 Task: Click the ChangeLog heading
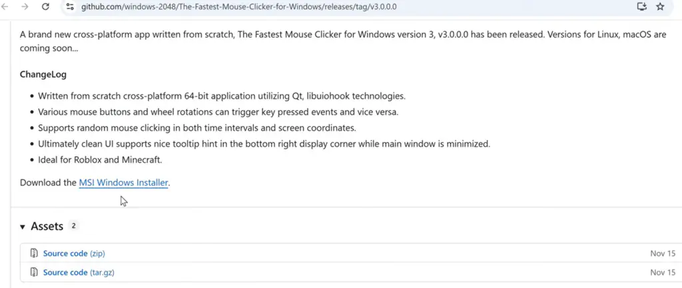(43, 74)
